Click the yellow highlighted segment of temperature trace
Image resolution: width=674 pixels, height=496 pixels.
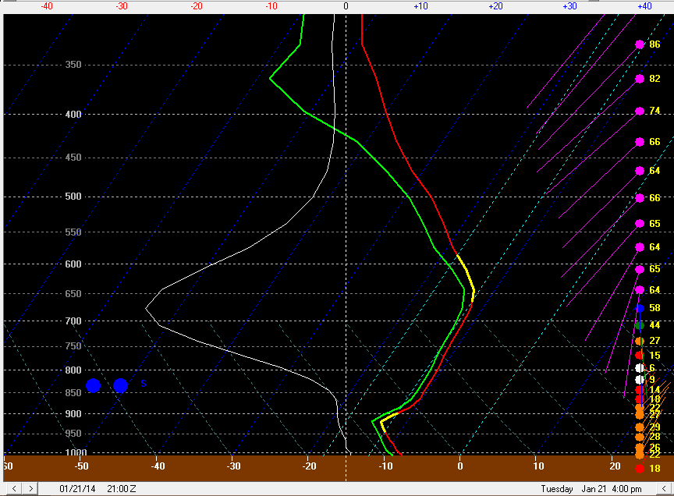468,277
